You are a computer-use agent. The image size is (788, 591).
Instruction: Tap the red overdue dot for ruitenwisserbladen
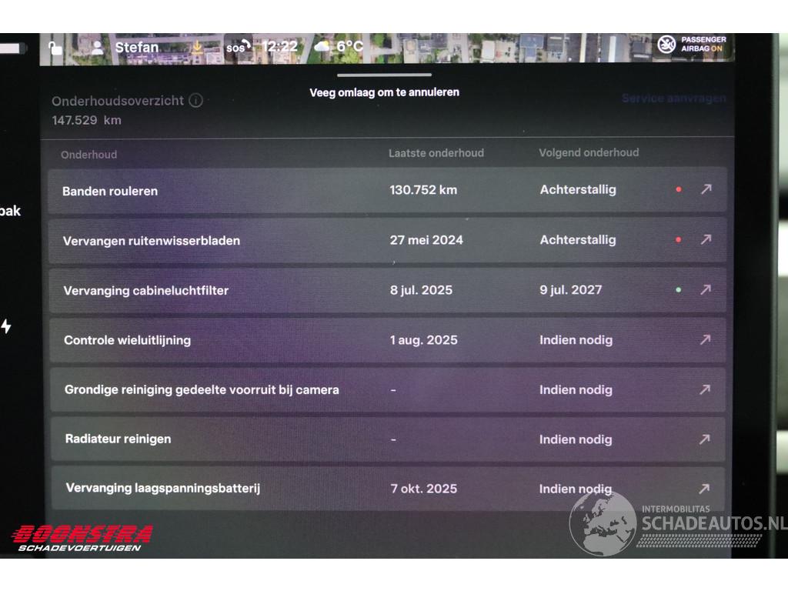[x=678, y=239]
